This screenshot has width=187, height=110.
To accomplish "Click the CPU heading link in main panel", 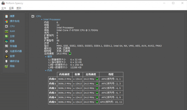I will (x=38, y=16).
